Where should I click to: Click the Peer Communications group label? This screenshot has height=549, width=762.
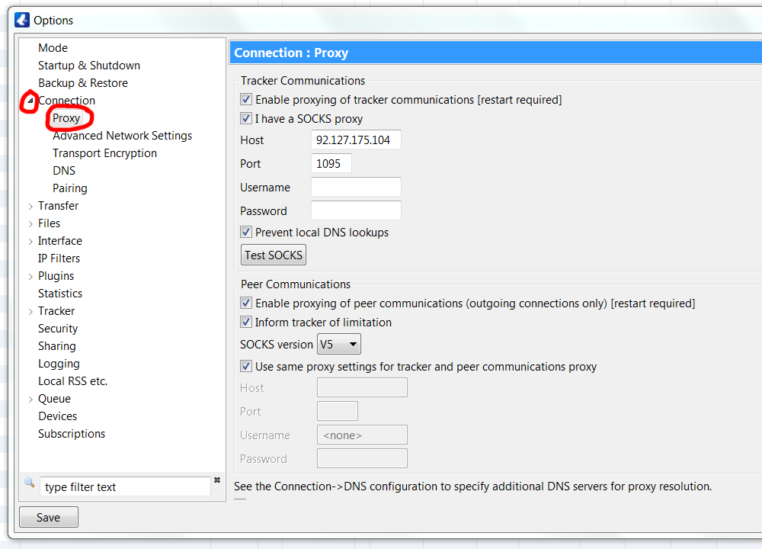click(296, 284)
